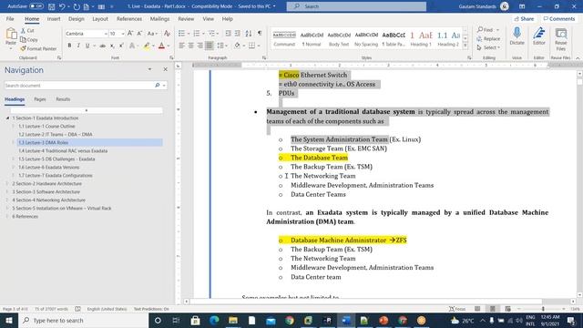Align text left
The height and width of the screenshot is (328, 583).
point(181,46)
